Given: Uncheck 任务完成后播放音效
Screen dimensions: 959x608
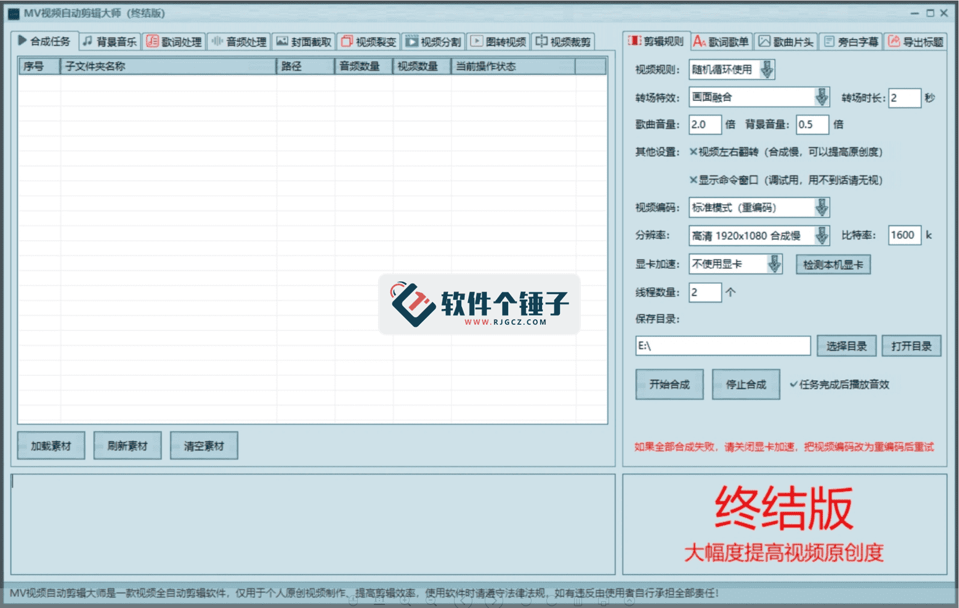Looking at the screenshot, I should pos(794,385).
